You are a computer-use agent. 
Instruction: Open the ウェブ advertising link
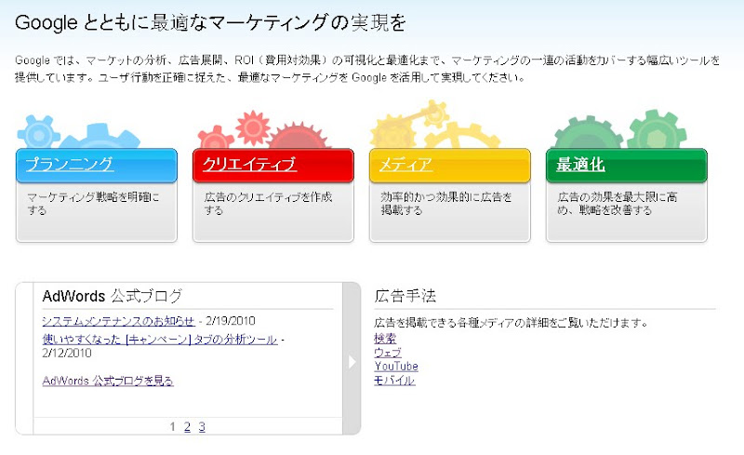click(x=387, y=353)
